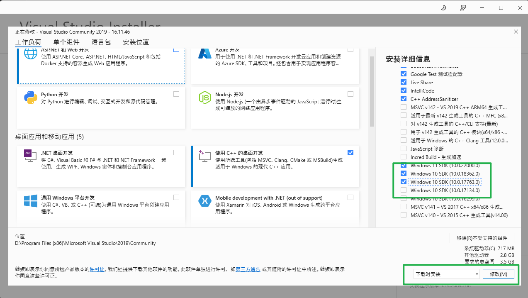
Task: Click the Azure development logo icon
Action: (x=205, y=54)
